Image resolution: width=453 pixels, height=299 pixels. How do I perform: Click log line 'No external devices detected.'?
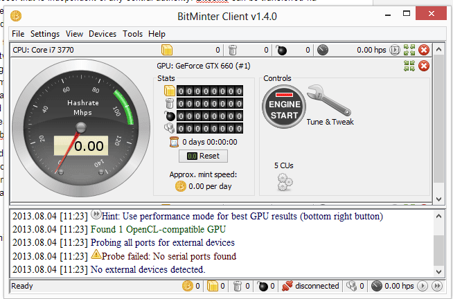pyautogui.click(x=148, y=269)
